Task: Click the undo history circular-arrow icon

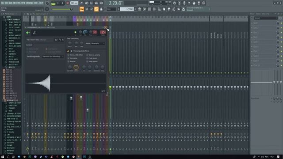Action: tap(174, 3)
